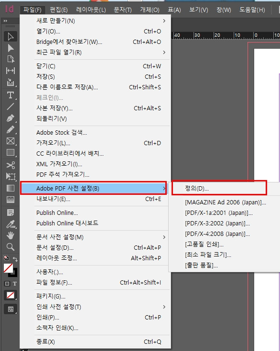Screen dimensions: 280x351
Task: Choose 닫기(C) menu entry
Action: [x=96, y=66]
